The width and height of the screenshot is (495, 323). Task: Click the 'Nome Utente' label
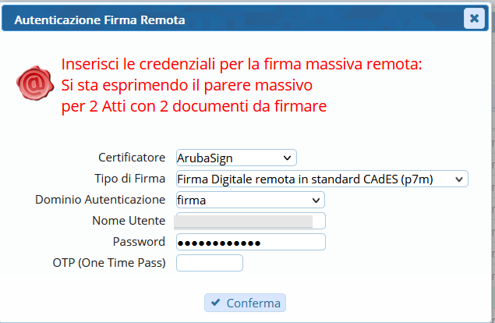[129, 221]
